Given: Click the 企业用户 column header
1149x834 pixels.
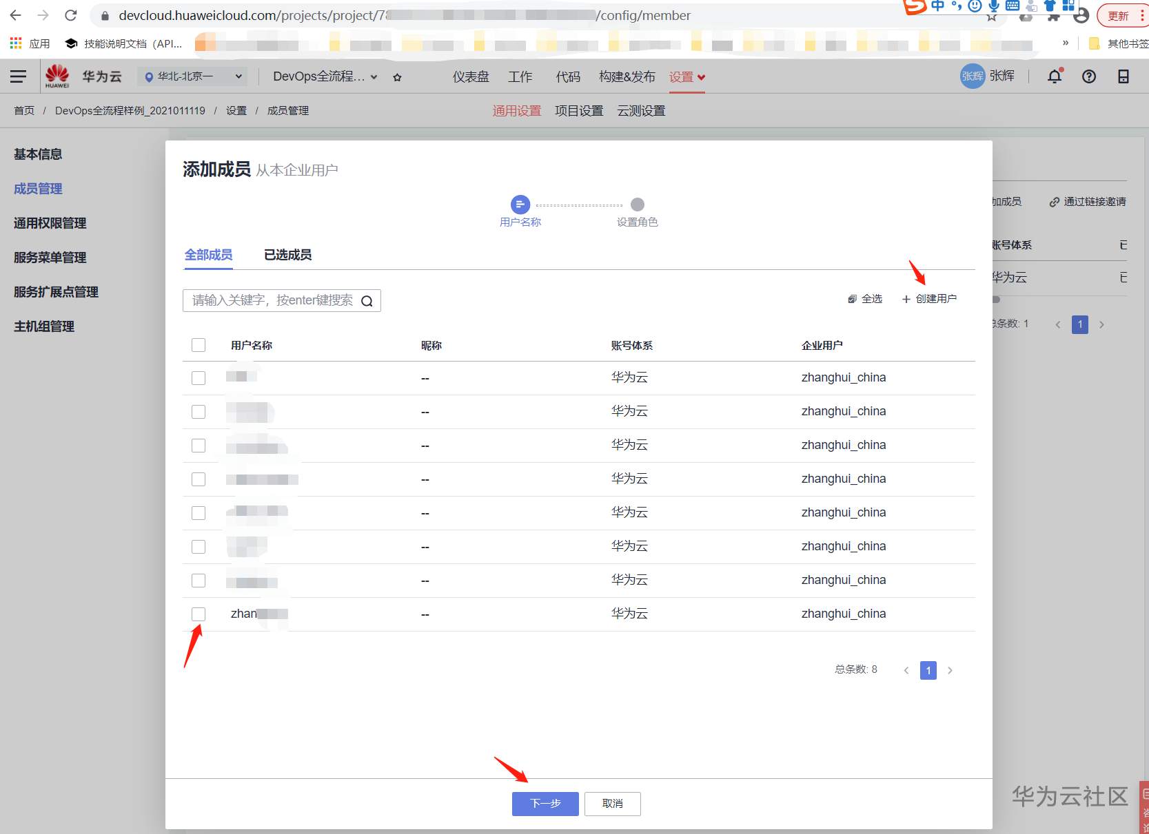Looking at the screenshot, I should [822, 346].
